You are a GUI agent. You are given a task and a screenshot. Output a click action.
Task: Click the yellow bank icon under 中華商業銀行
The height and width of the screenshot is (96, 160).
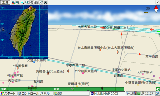pos(138,85)
